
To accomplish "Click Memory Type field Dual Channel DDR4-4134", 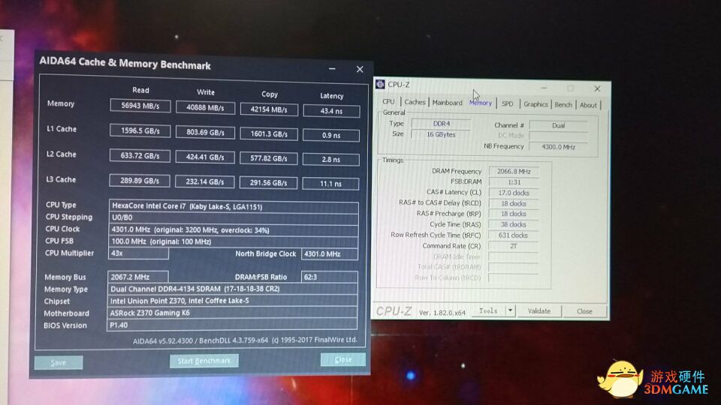I will (233, 289).
